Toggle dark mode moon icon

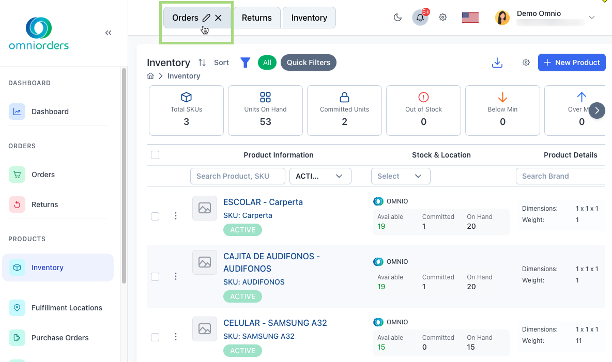click(x=397, y=18)
